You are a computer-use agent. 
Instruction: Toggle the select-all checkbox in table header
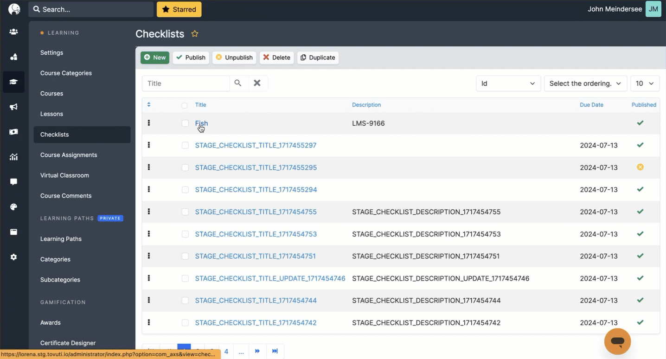[185, 105]
